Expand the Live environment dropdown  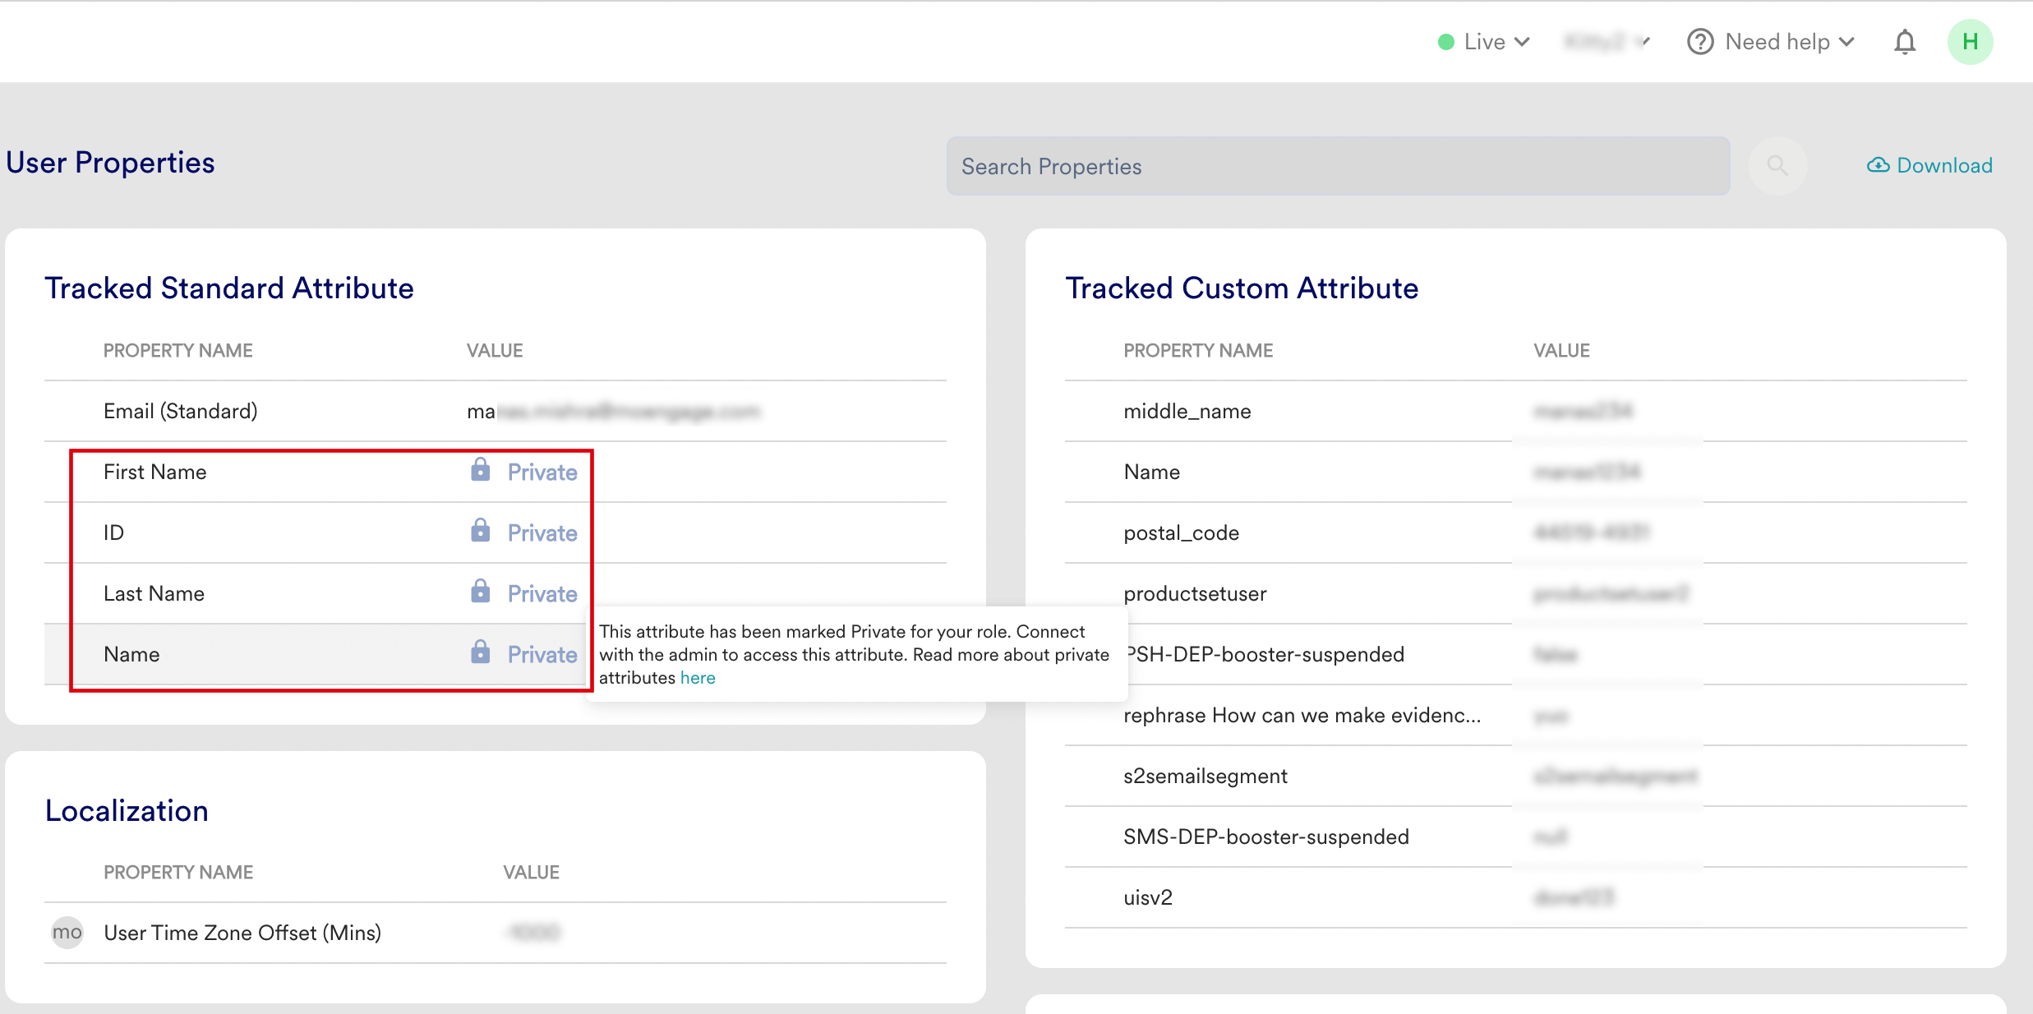[x=1484, y=42]
